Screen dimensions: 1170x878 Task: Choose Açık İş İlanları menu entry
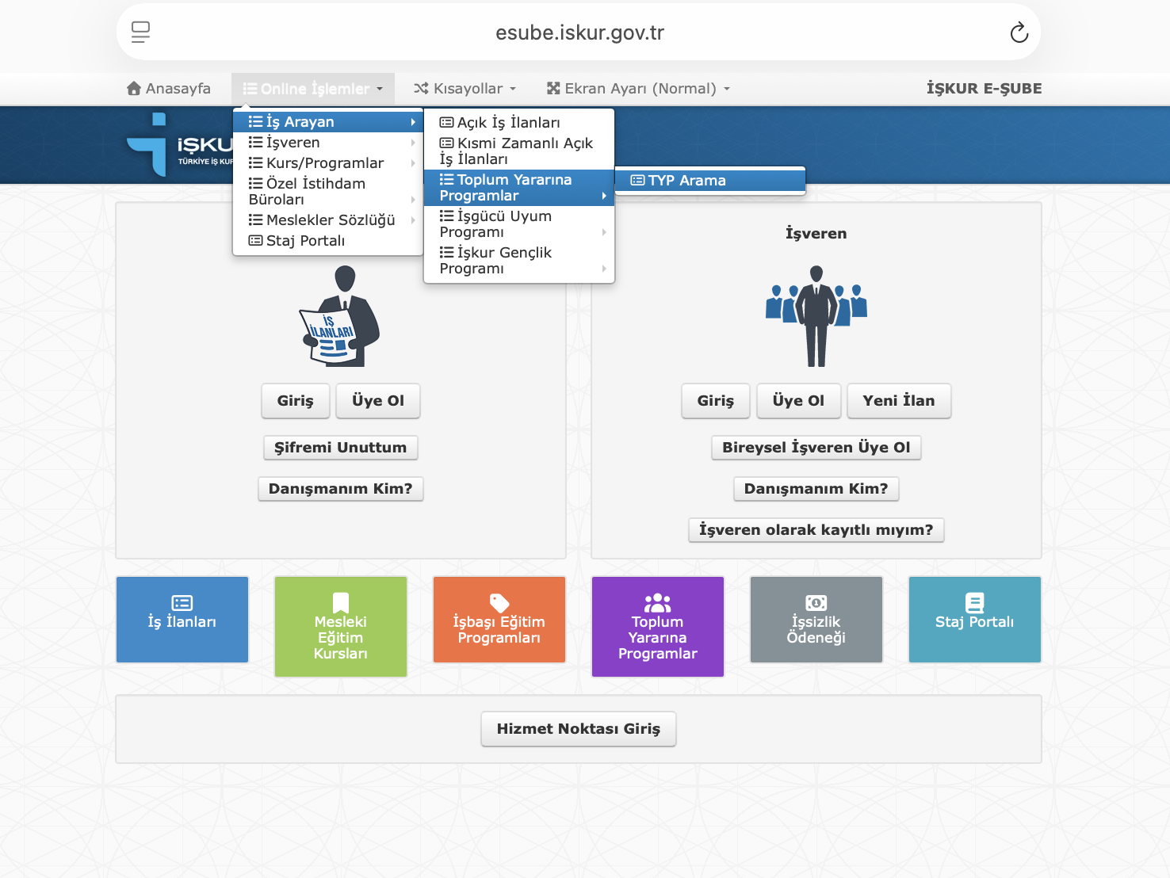(x=508, y=123)
